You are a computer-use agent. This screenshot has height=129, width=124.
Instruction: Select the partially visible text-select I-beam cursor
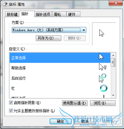[x=104, y=96]
